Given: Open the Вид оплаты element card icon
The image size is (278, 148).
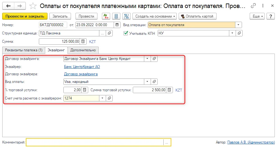Looking at the screenshot, I should pyautogui.click(x=154, y=82).
